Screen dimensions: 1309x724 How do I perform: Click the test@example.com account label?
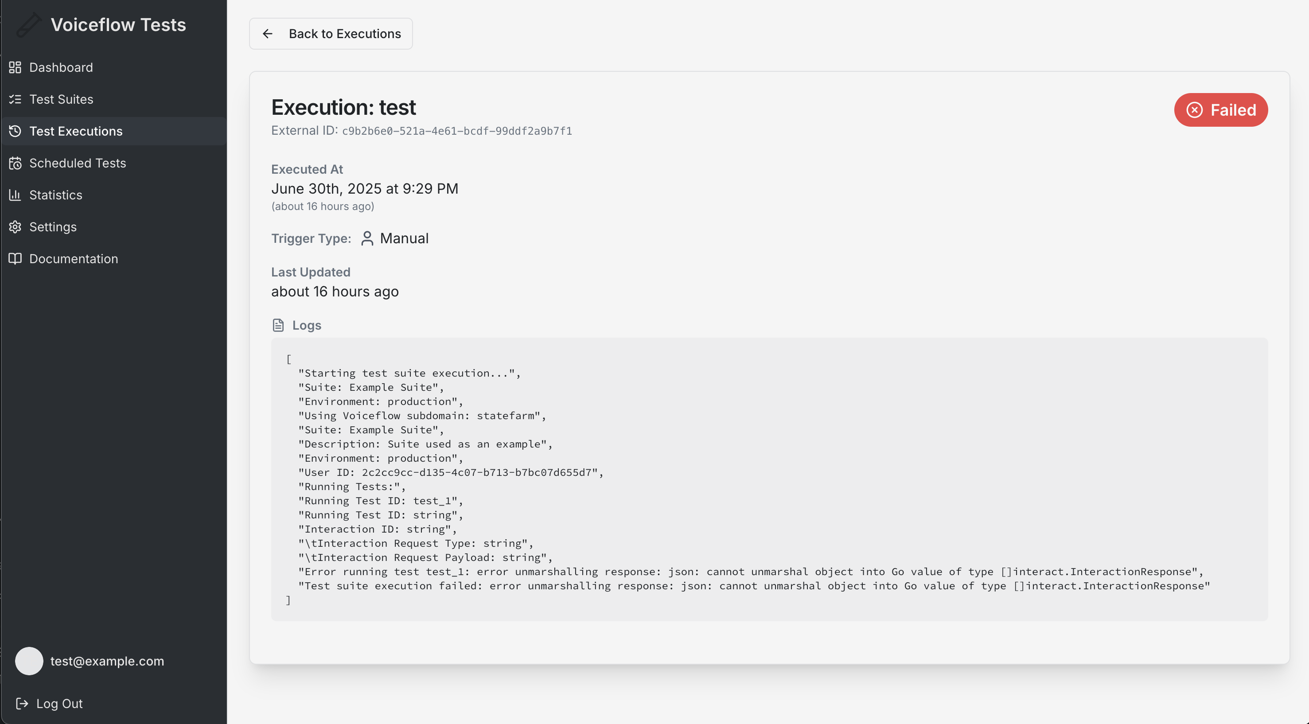coord(107,661)
